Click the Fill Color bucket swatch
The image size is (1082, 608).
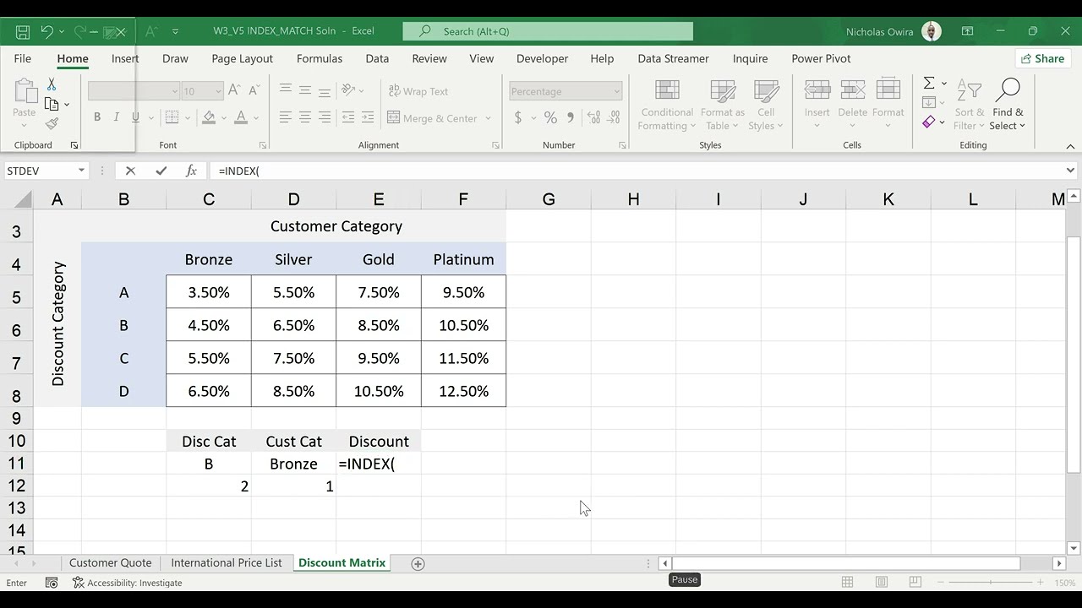[x=209, y=118]
